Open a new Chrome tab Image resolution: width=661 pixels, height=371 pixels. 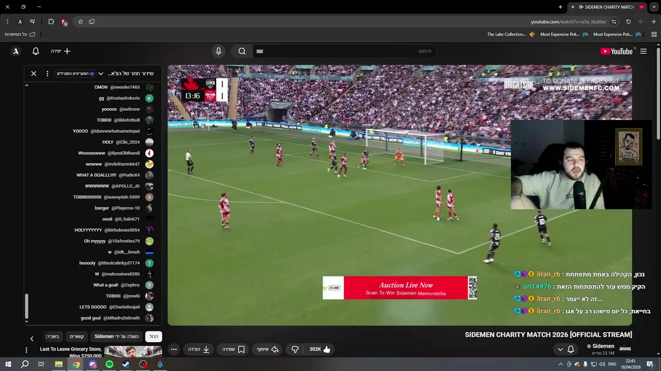pyautogui.click(x=560, y=7)
